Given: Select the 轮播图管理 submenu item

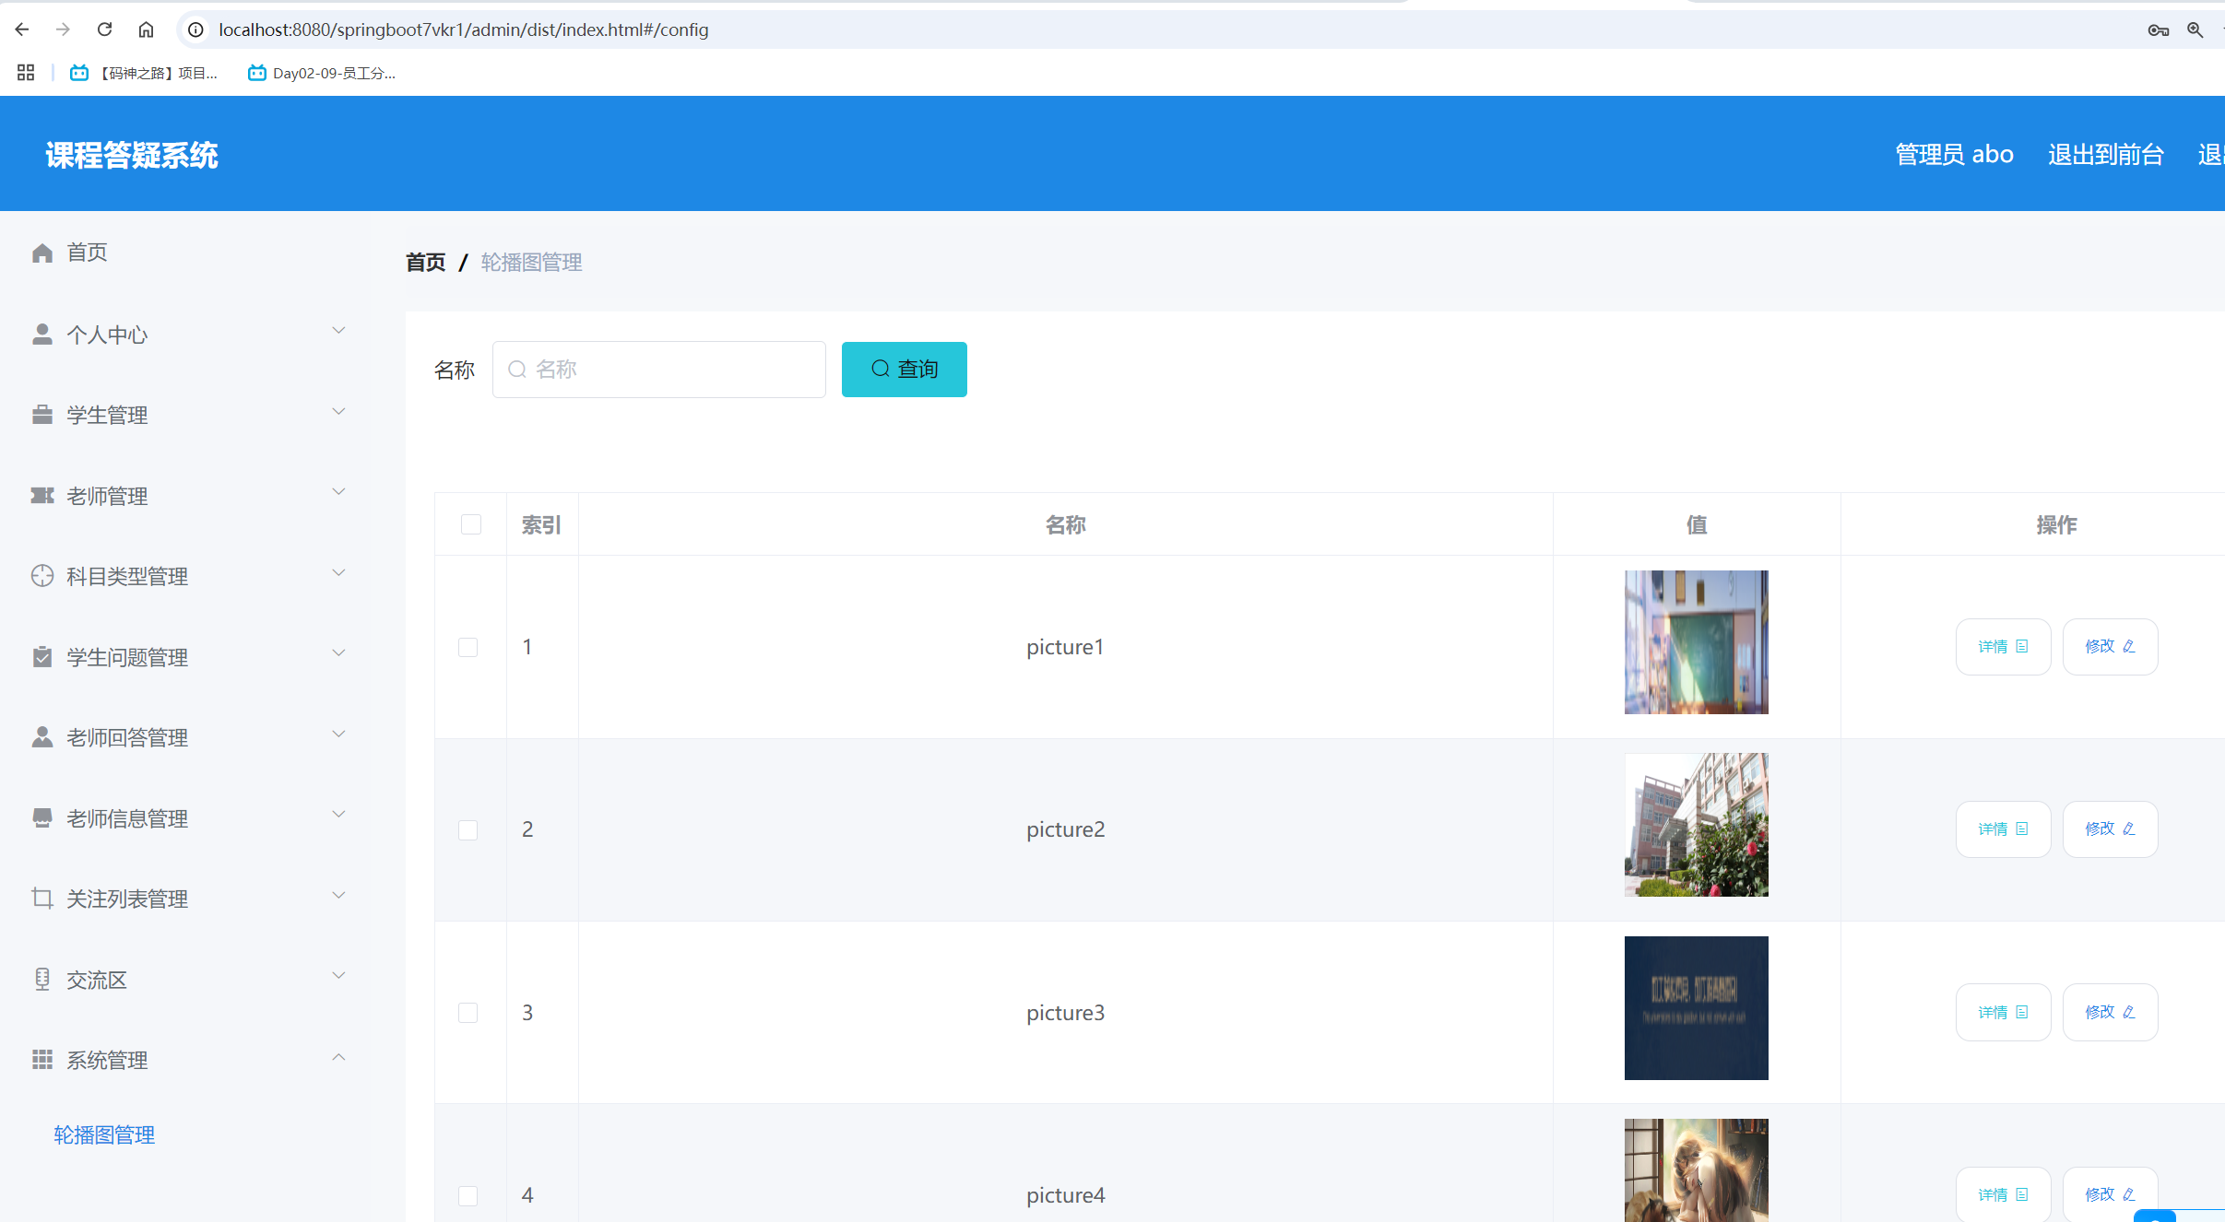Looking at the screenshot, I should [104, 1135].
